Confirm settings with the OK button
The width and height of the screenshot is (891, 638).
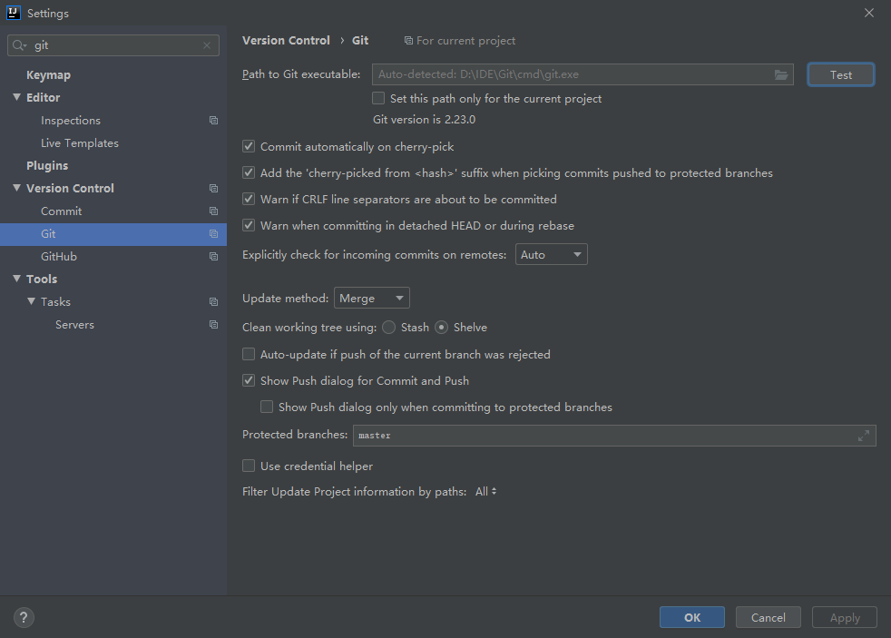692,617
